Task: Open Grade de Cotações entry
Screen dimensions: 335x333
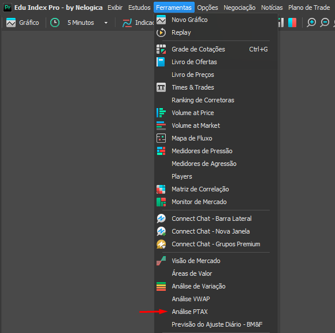Action: pyautogui.click(x=216, y=49)
